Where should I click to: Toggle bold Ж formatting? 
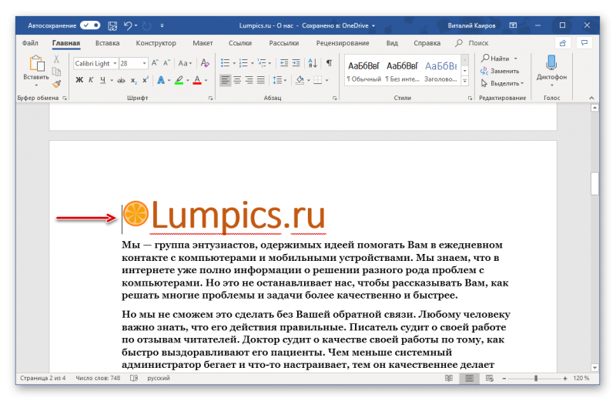pos(79,80)
